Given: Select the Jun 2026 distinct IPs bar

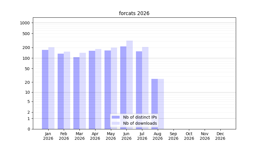Looking at the screenshot, I should (x=123, y=88).
